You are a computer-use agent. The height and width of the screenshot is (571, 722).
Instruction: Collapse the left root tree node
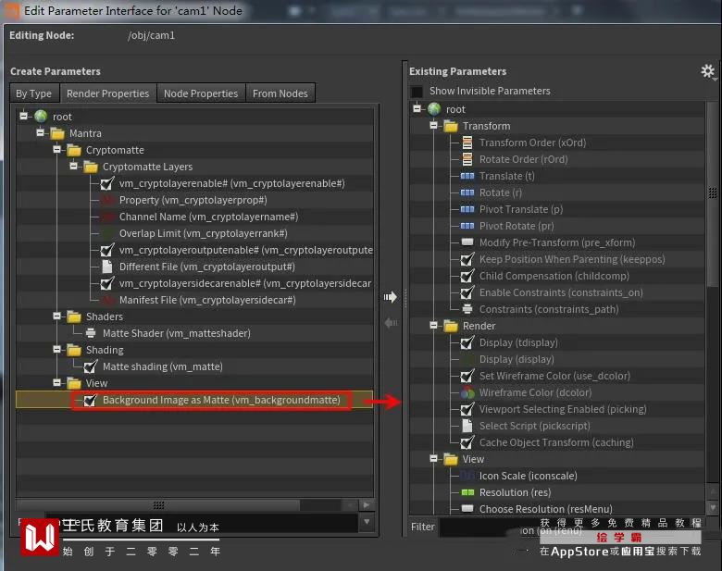[x=23, y=116]
